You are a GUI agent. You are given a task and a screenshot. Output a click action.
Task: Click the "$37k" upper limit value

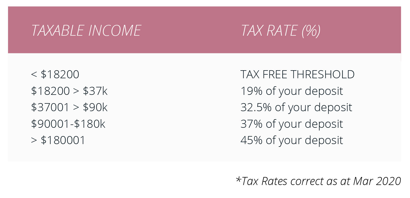(95, 91)
